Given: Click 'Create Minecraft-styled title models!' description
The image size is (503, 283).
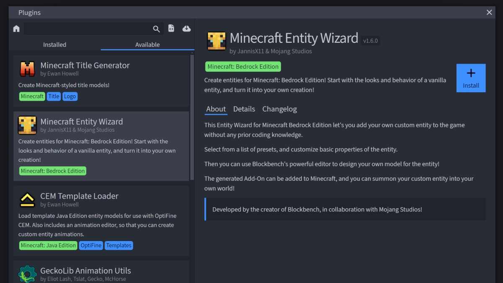Looking at the screenshot, I should tap(64, 85).
